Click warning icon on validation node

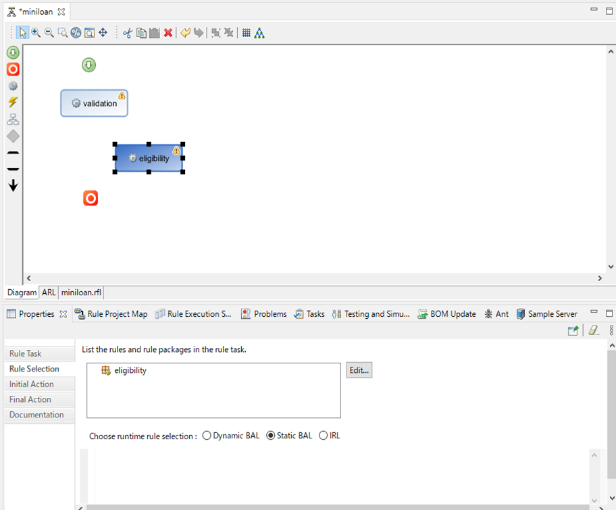[x=122, y=95]
